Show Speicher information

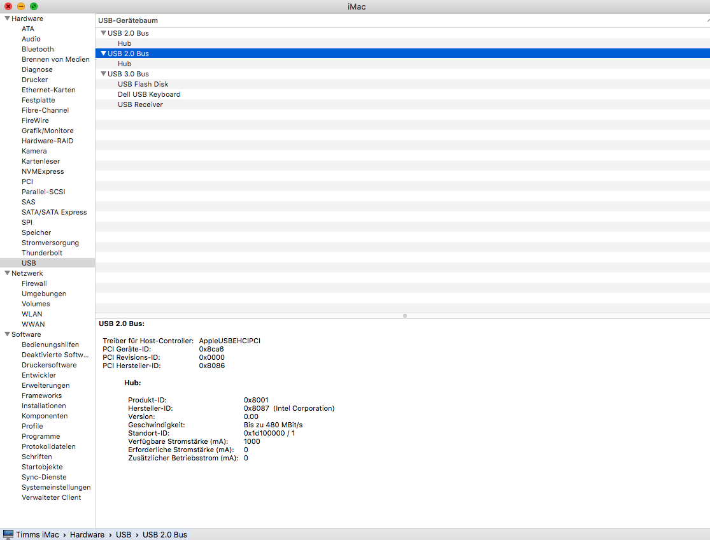(x=36, y=232)
